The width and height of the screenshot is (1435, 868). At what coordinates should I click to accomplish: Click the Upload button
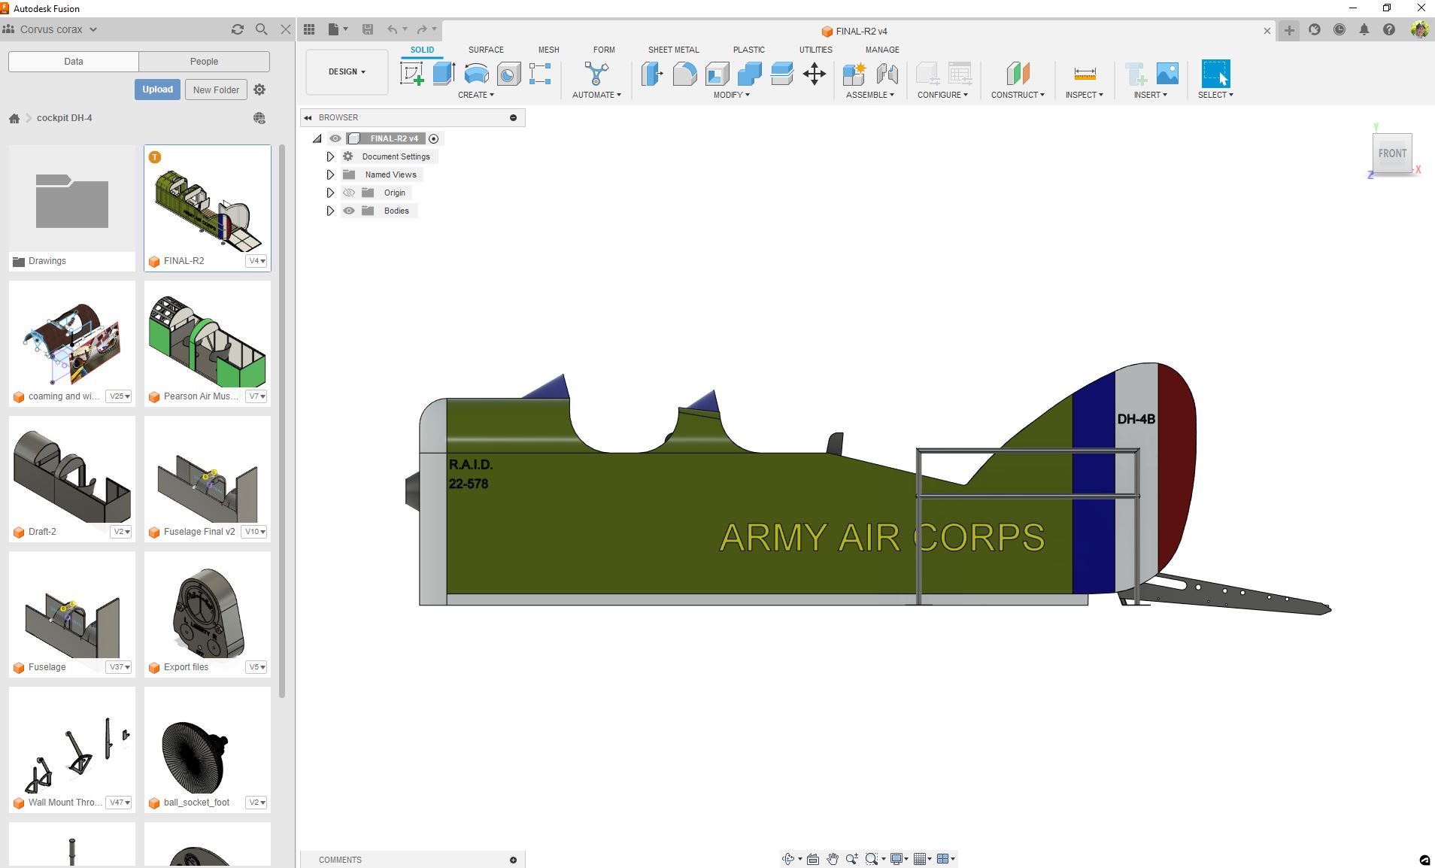click(x=157, y=89)
